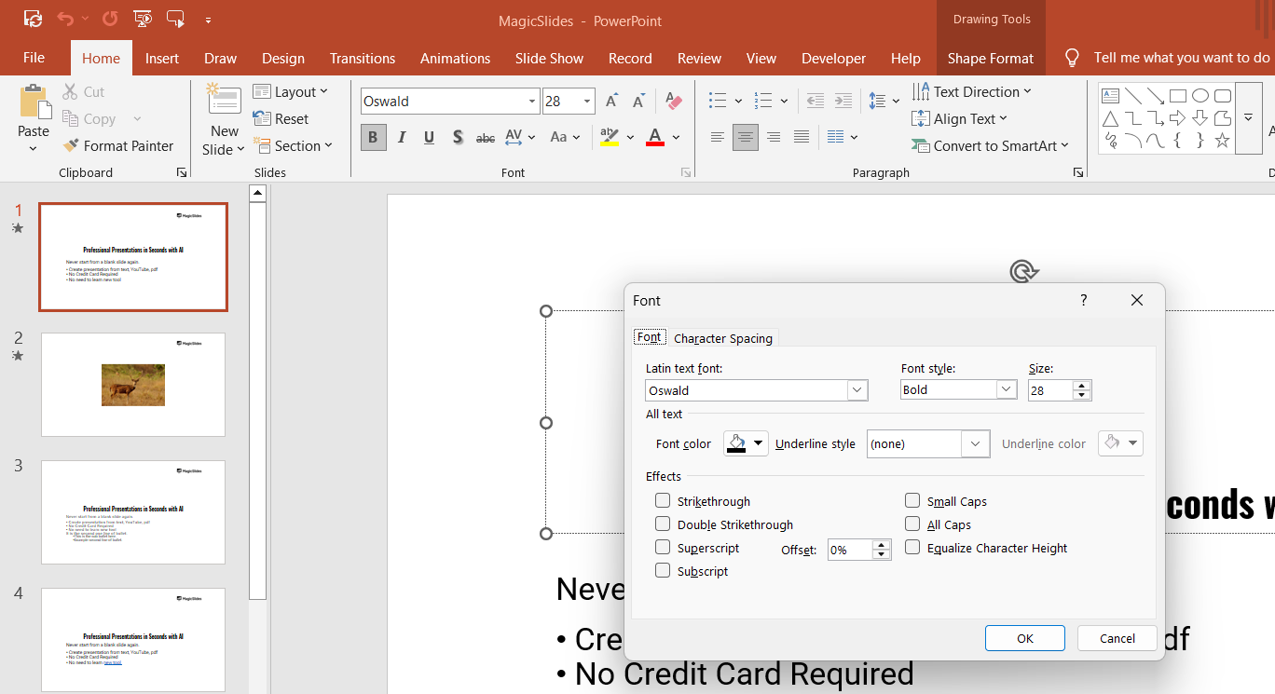Click OK in the Font dialog
Screen dimensions: 1275x694
pyautogui.click(x=1024, y=638)
